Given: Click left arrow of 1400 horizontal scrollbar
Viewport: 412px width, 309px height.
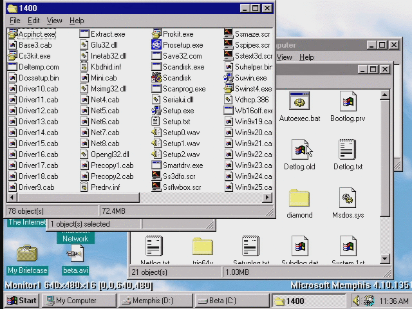Looking at the screenshot, I should [x=12, y=198].
